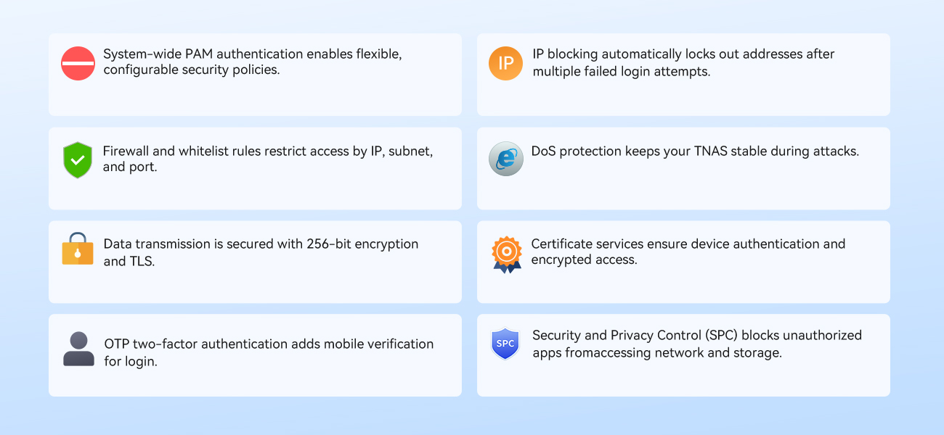Image resolution: width=944 pixels, height=435 pixels.
Task: Click the OTP two-factor authentication text
Action: coord(268,352)
